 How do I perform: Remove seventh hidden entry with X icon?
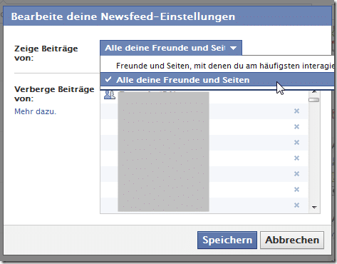[x=296, y=205]
